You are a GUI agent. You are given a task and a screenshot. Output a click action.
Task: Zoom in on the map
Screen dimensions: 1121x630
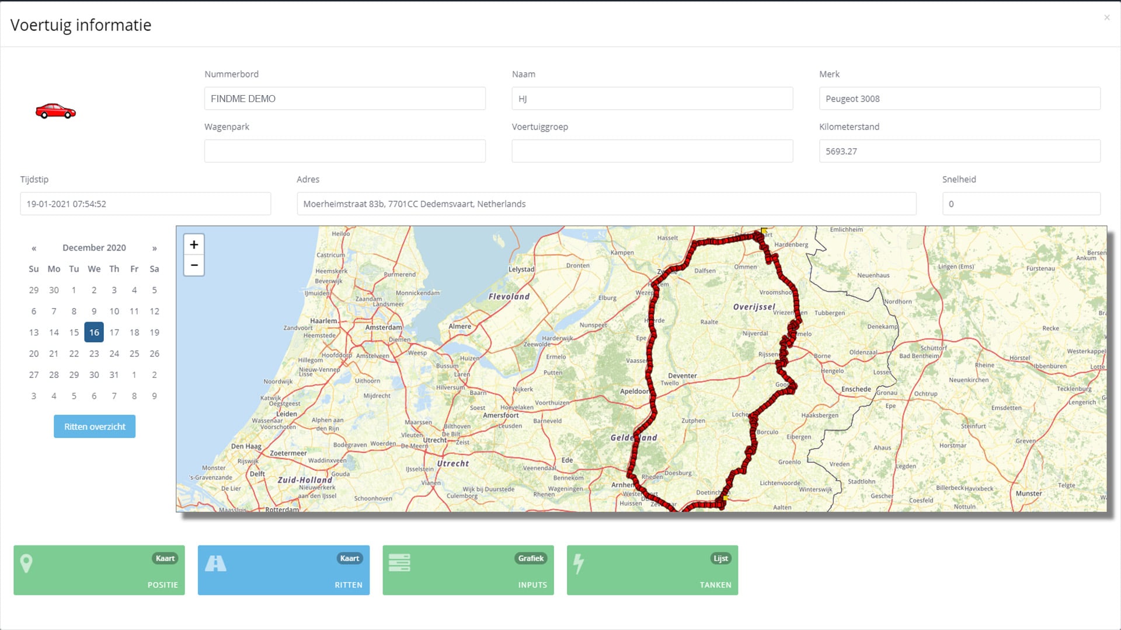pos(194,245)
